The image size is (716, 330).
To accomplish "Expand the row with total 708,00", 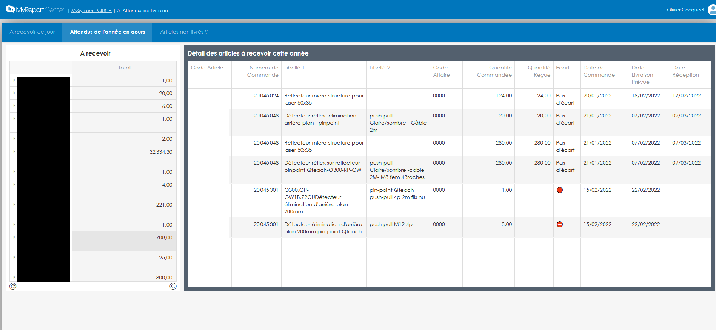I will (x=14, y=237).
